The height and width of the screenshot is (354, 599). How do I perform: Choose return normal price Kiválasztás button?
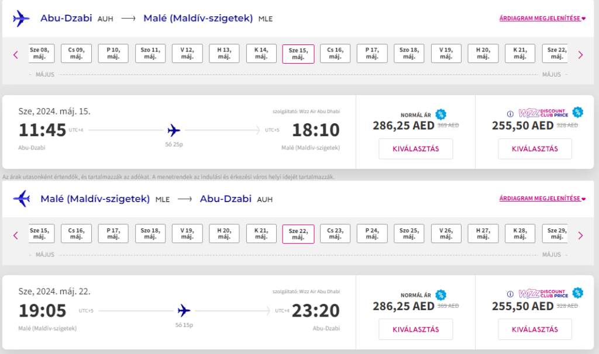pos(416,329)
